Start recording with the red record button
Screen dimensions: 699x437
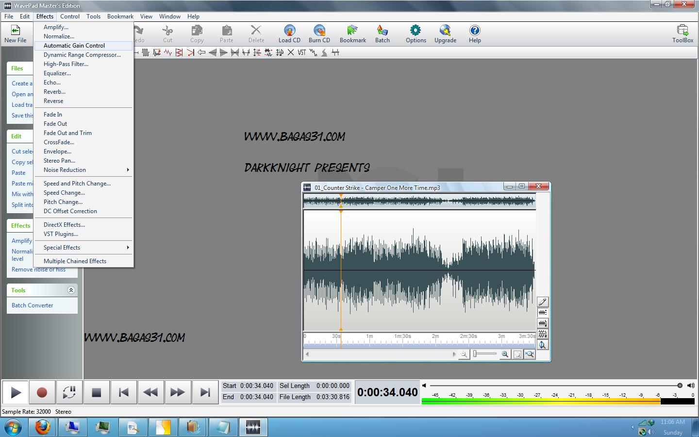42,392
